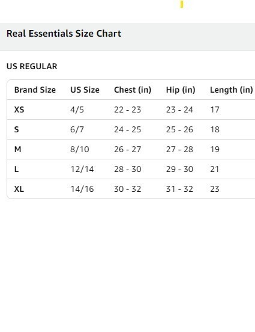Click the 12/14 US size cell
Screen dimensions: 255x332
[x=82, y=169]
